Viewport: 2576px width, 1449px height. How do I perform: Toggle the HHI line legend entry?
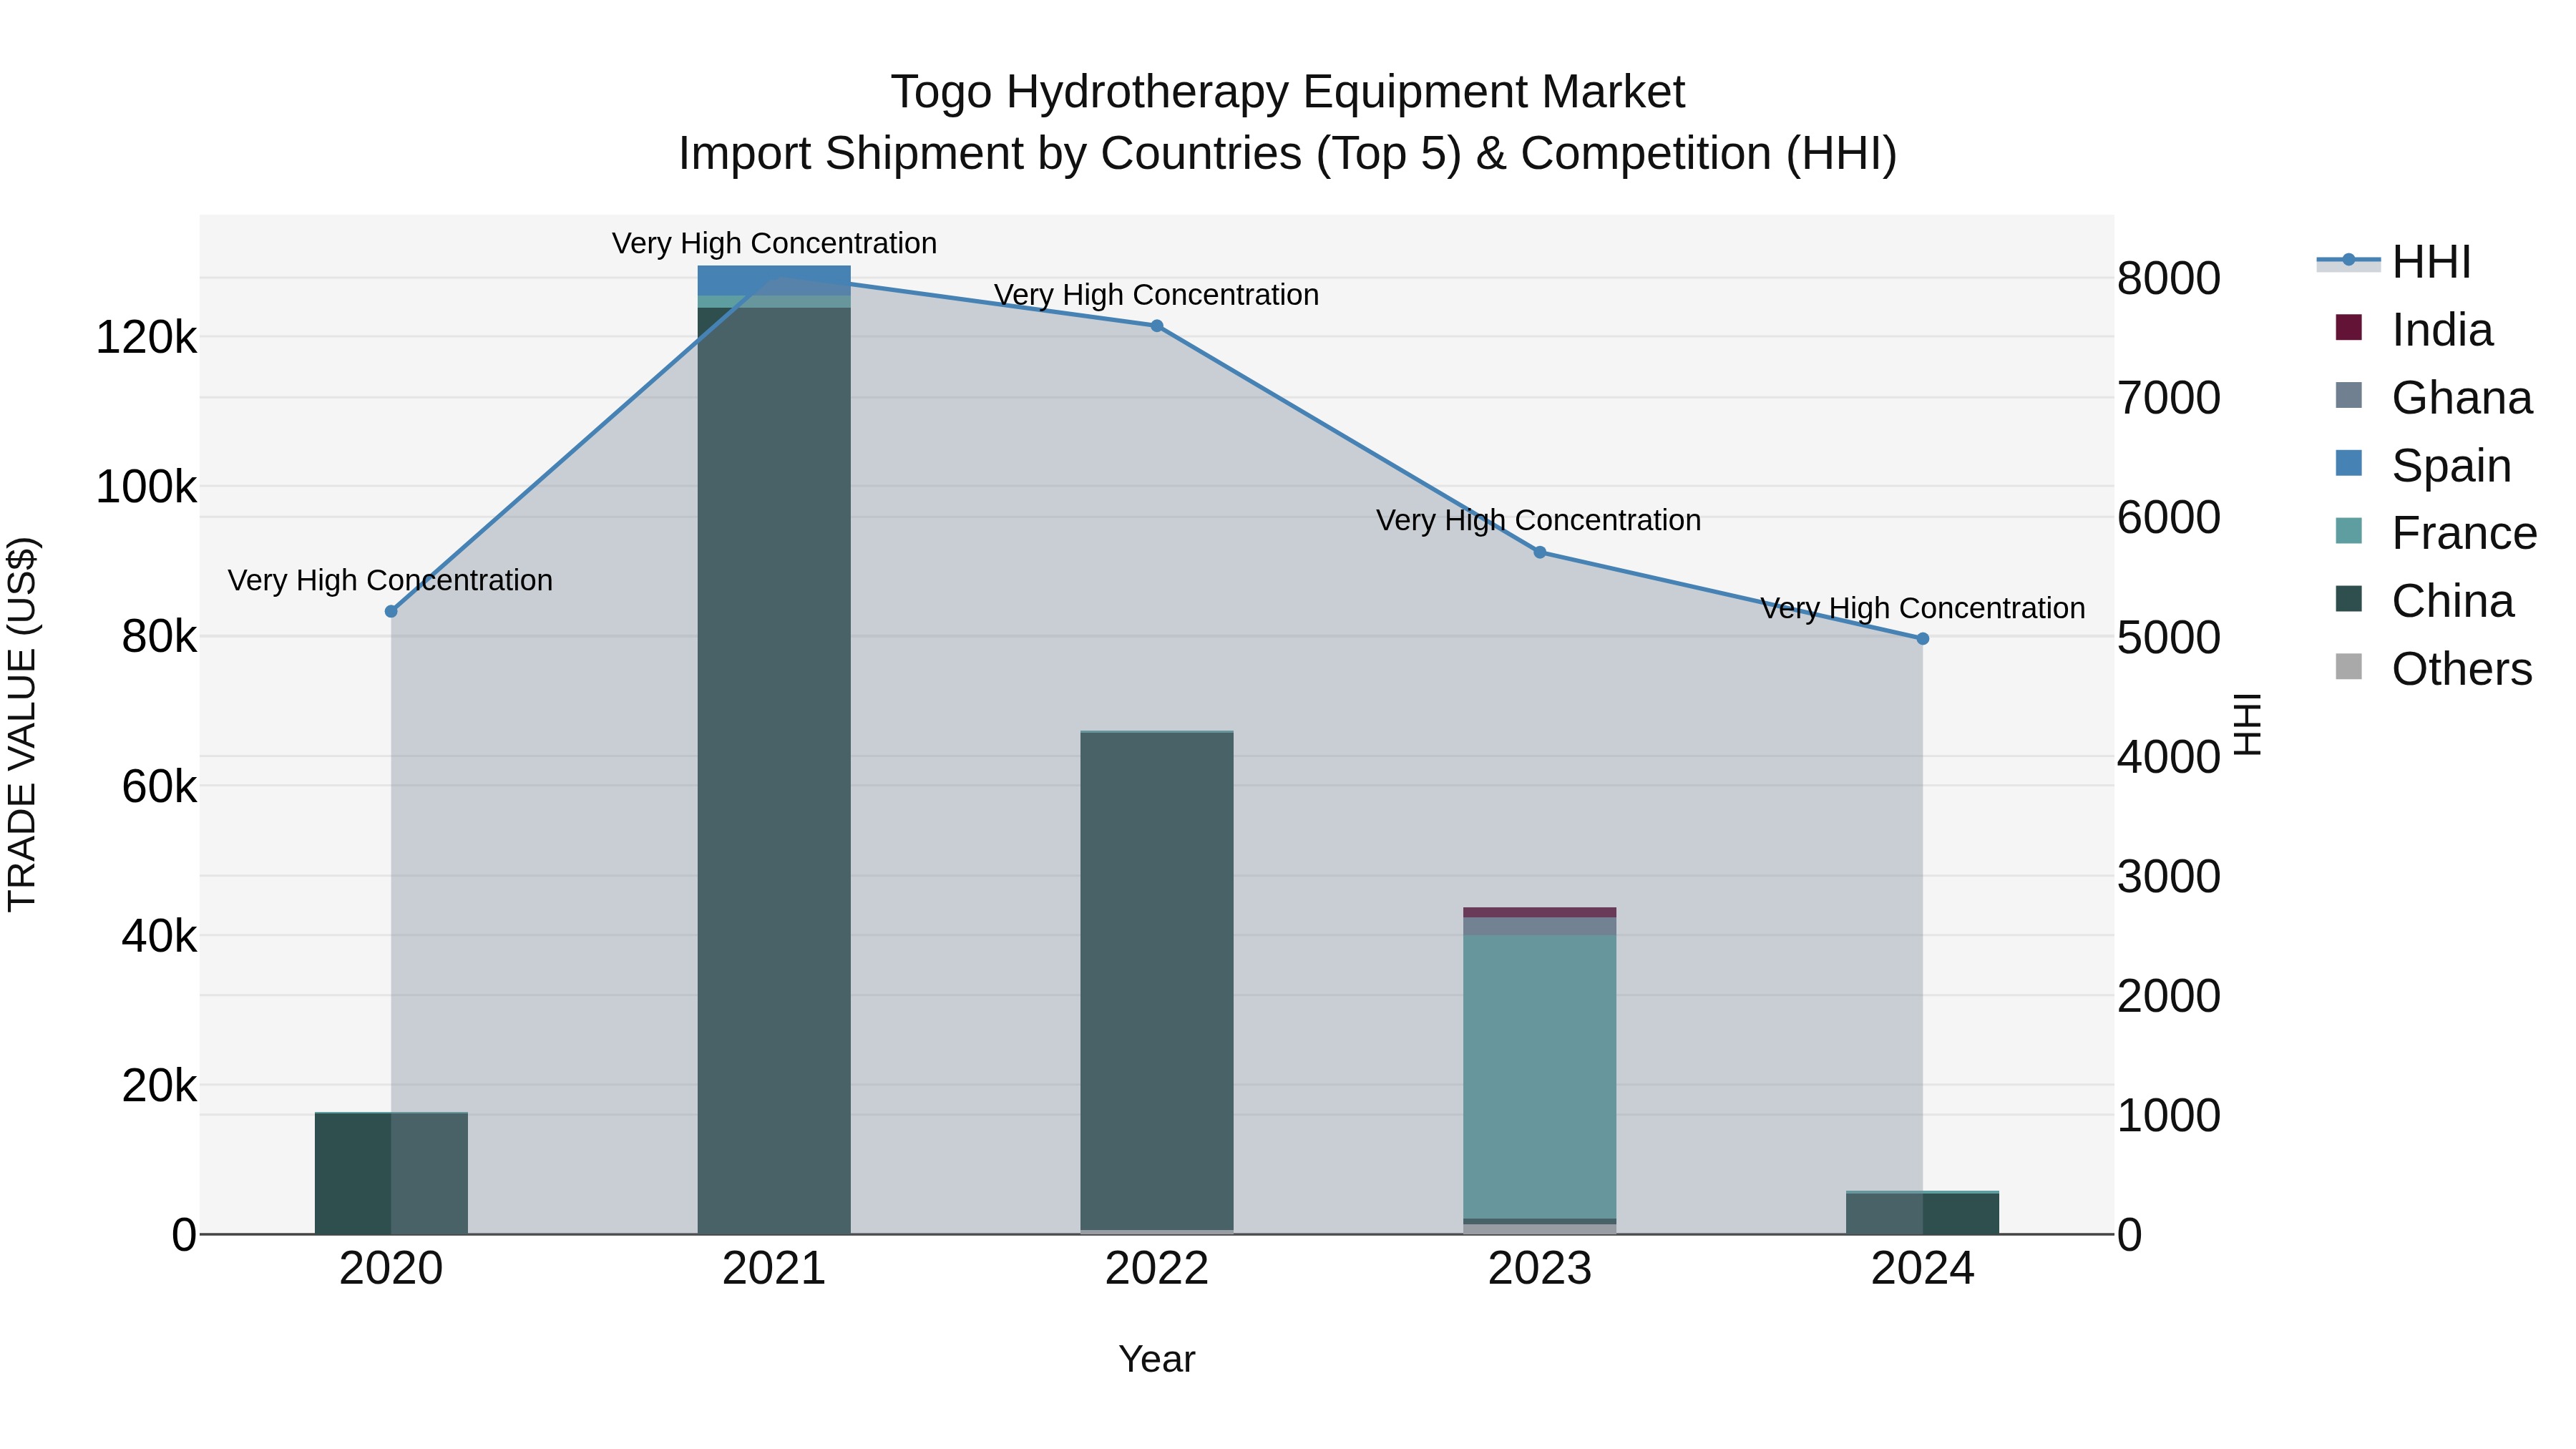[2393, 262]
